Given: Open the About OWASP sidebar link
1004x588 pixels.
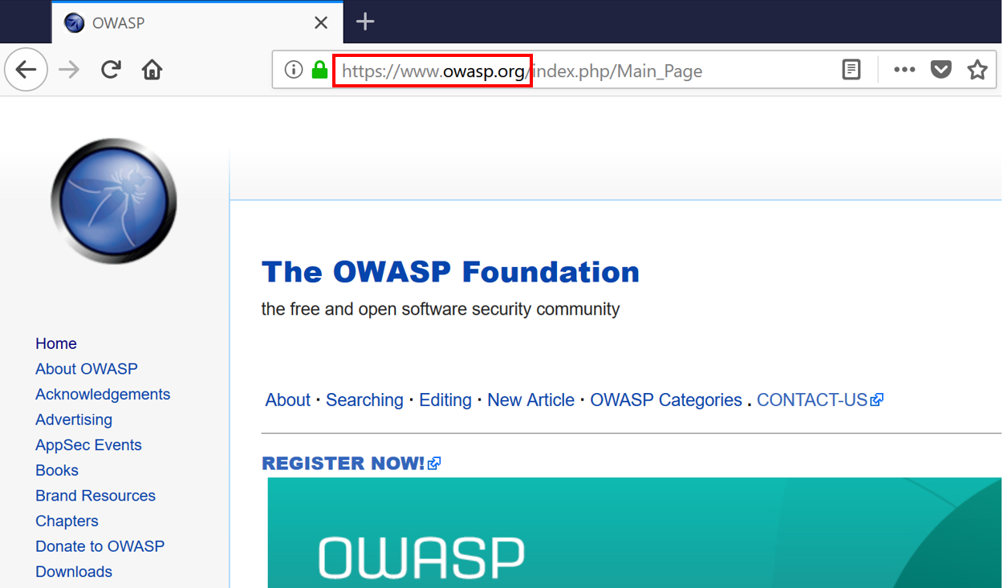Looking at the screenshot, I should click(x=87, y=369).
